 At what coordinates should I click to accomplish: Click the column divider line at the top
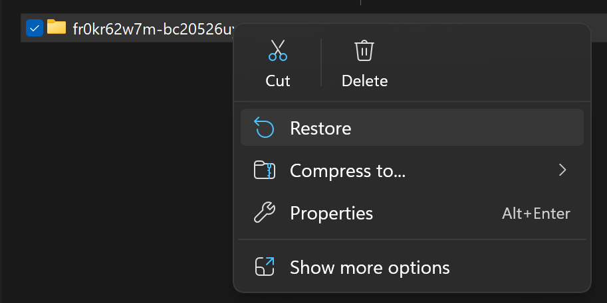[x=360, y=3]
